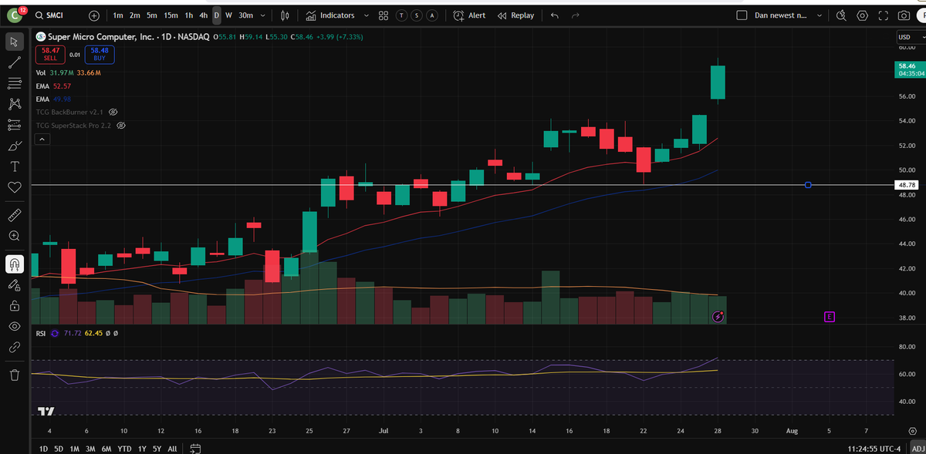Select the pattern drawing tool
Image resolution: width=926 pixels, height=454 pixels.
(x=13, y=104)
